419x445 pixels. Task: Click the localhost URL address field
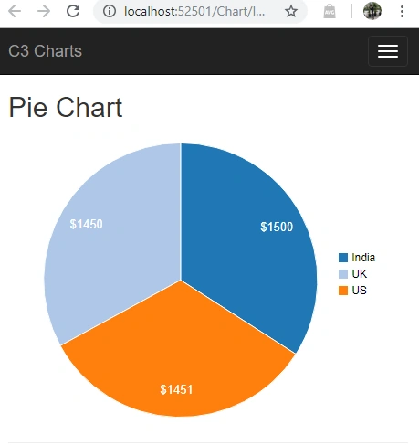tap(194, 11)
